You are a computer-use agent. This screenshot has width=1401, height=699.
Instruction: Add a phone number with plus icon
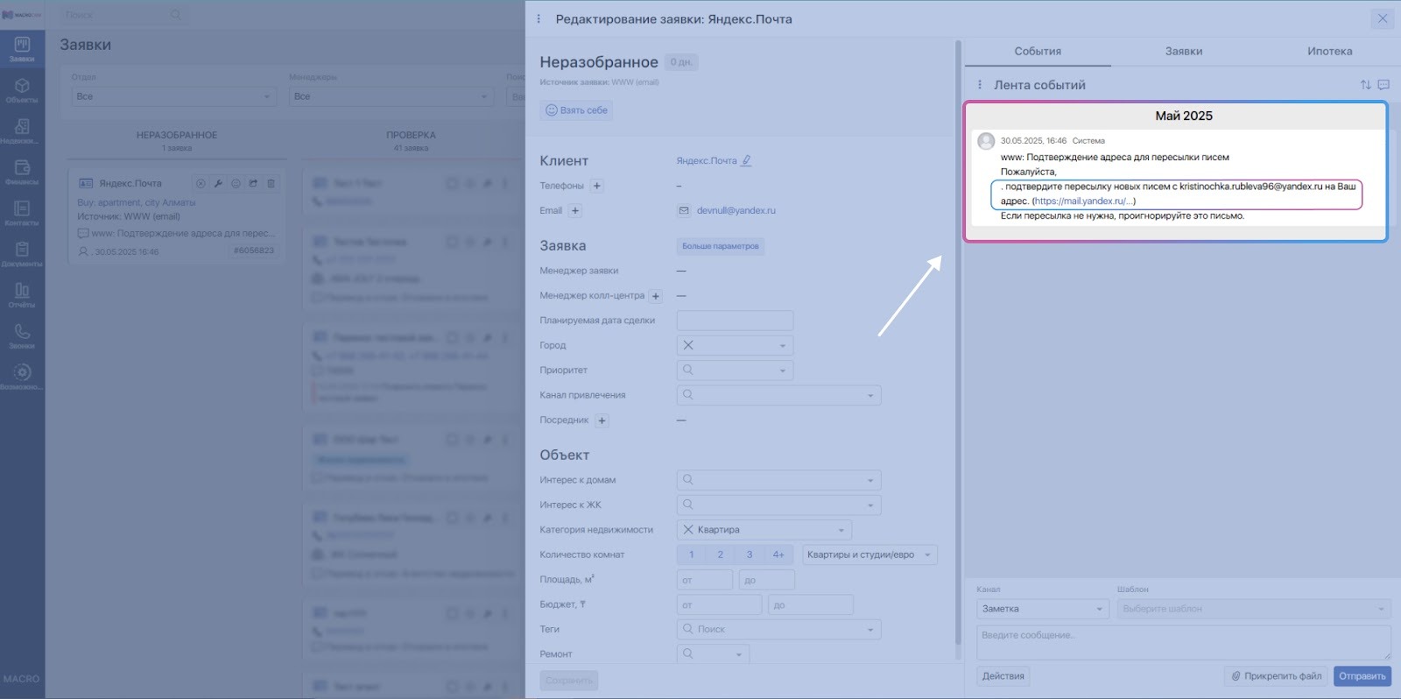[x=597, y=186]
